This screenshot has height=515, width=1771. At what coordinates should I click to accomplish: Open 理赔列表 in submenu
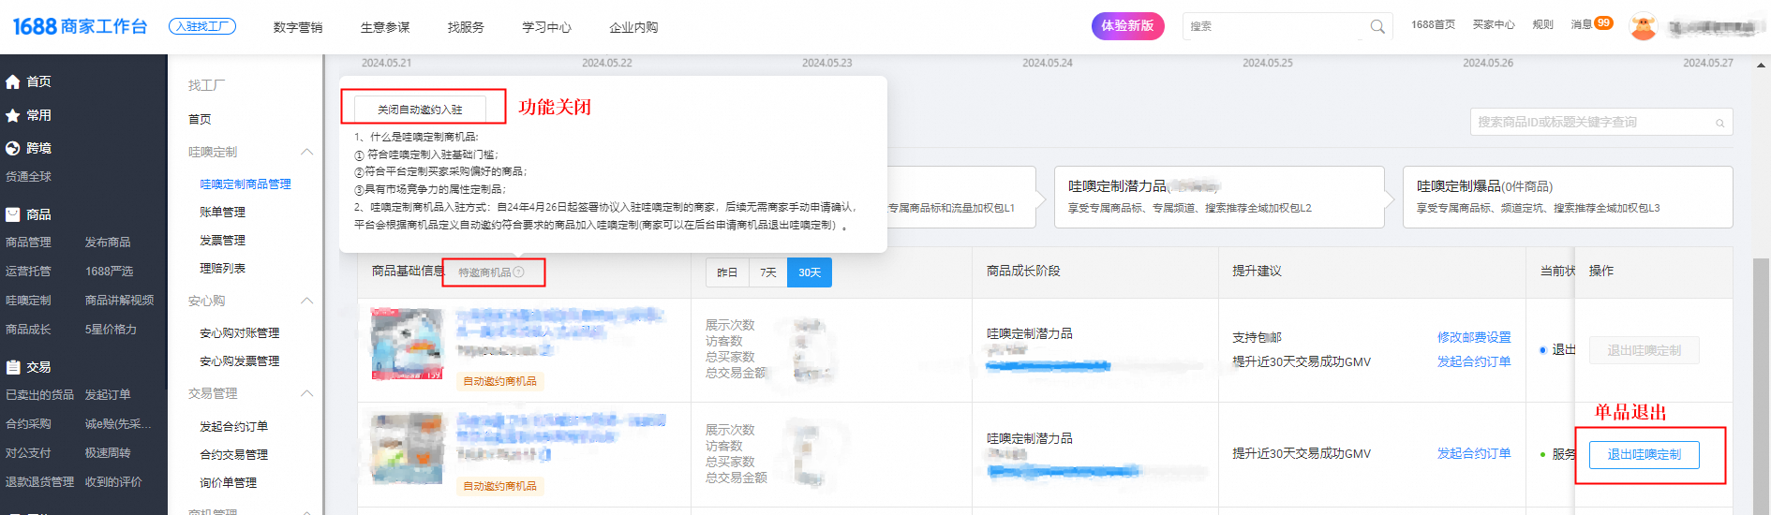tap(222, 269)
